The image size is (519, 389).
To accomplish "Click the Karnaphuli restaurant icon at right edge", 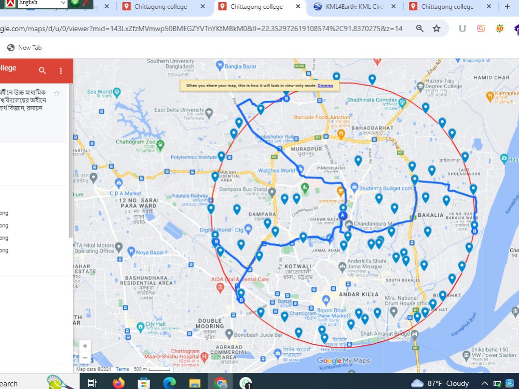I will [x=490, y=96].
